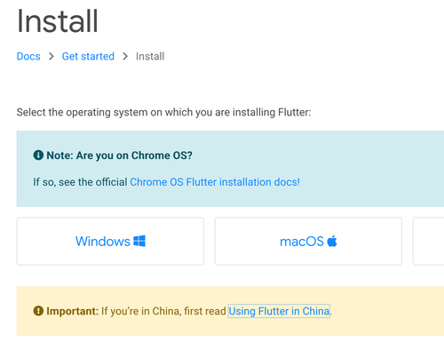The width and height of the screenshot is (444, 358).
Task: Select the Windows install option
Action: (110, 241)
